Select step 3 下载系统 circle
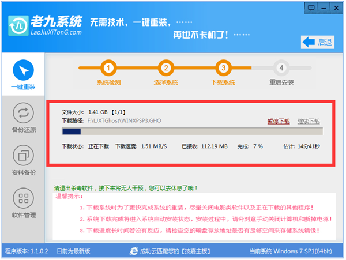This screenshot has height=260, width=346. click(x=223, y=68)
